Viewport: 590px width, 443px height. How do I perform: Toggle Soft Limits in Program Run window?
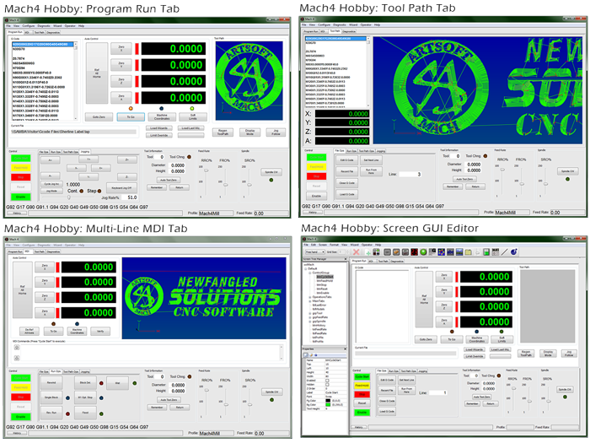pos(193,116)
